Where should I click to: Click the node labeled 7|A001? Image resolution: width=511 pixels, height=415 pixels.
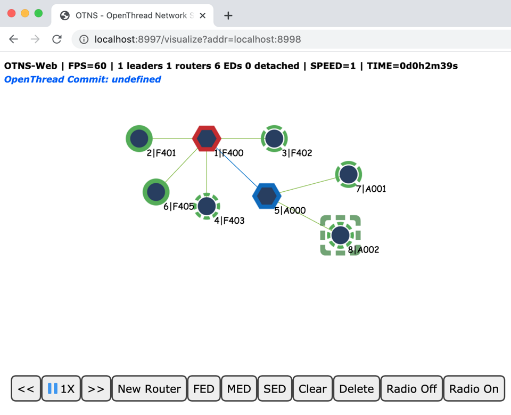click(x=348, y=174)
